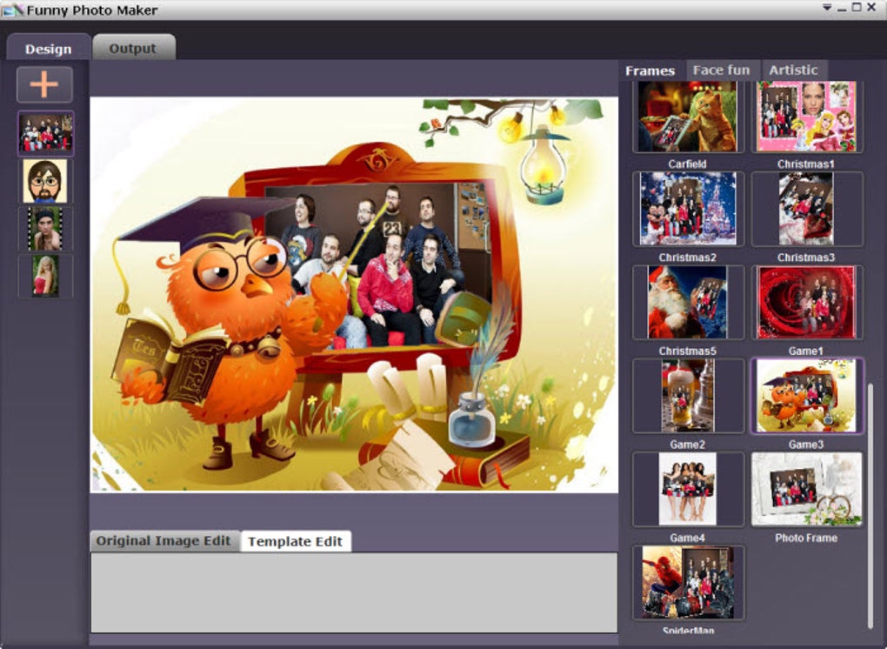Viewport: 887px width, 649px height.
Task: Switch to Original Image Edit tab
Action: click(163, 541)
